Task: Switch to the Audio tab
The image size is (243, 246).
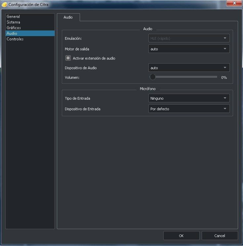Action: tap(68, 17)
